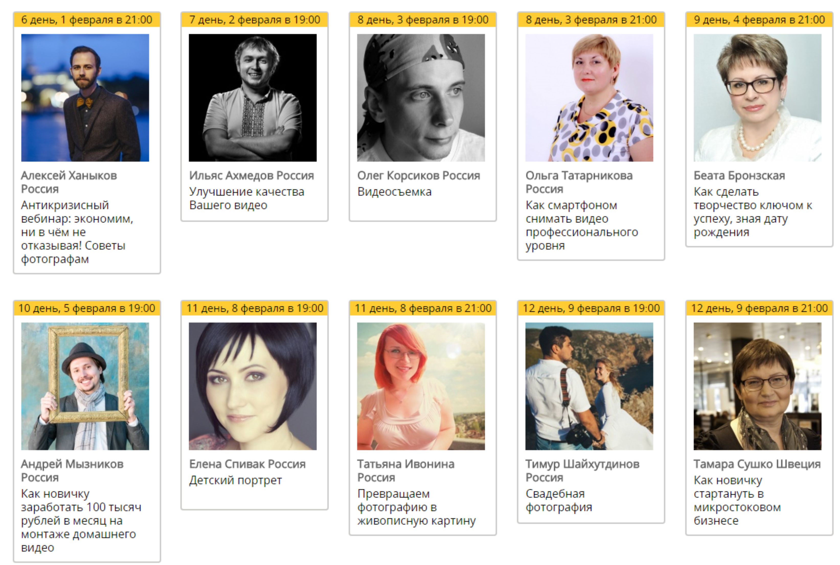Open Тимур Шайхутдинов's wedding couple photo
This screenshot has width=840, height=565.
(x=589, y=386)
